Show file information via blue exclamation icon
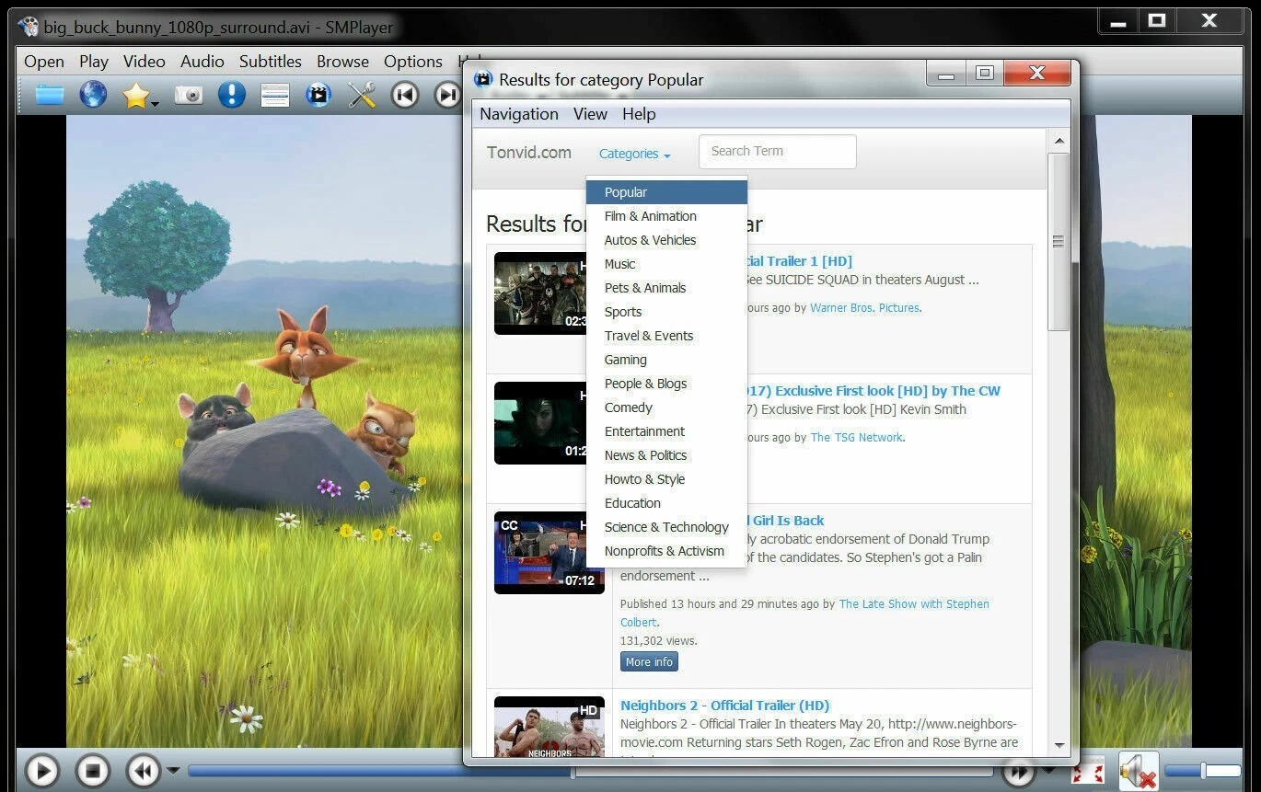 (231, 95)
